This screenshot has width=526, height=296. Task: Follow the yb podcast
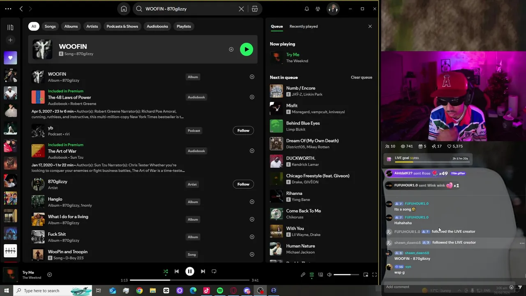[x=243, y=130]
